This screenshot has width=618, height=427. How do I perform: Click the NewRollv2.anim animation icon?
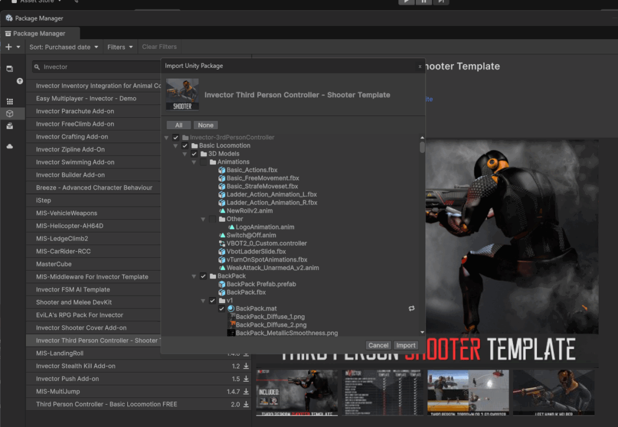coord(222,211)
